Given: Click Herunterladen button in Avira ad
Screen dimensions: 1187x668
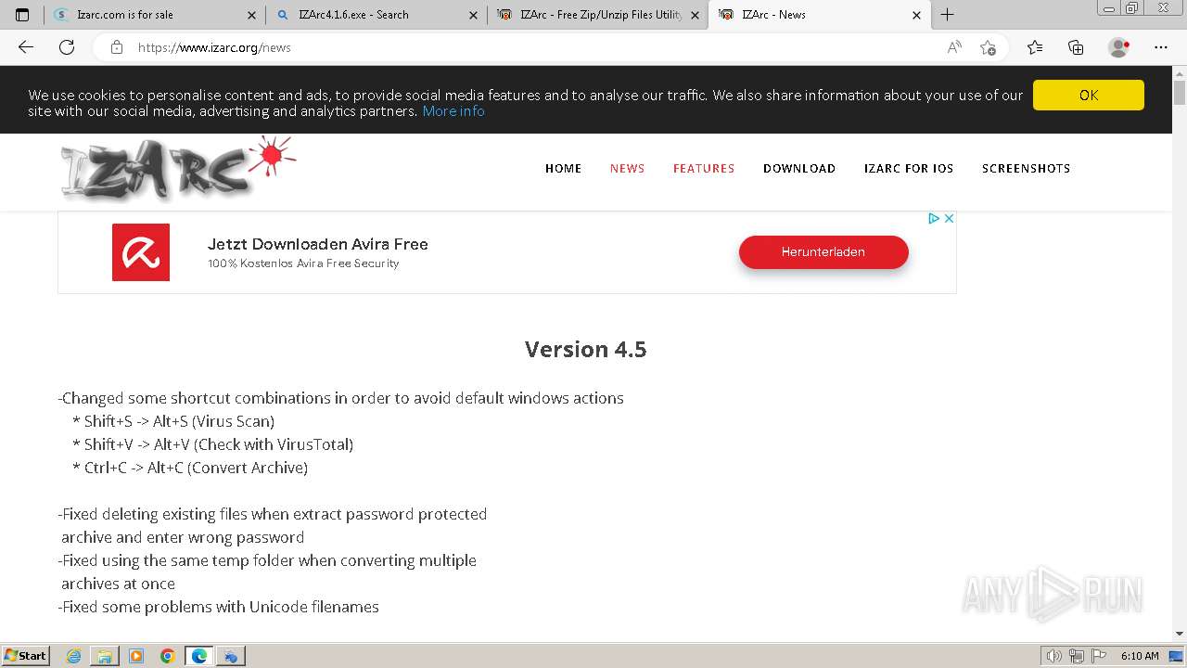Looking at the screenshot, I should coord(823,252).
